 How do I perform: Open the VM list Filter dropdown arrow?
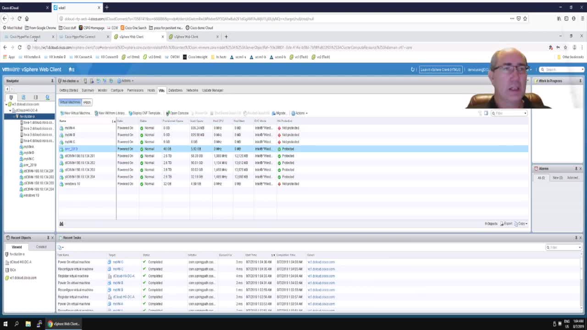(525, 113)
